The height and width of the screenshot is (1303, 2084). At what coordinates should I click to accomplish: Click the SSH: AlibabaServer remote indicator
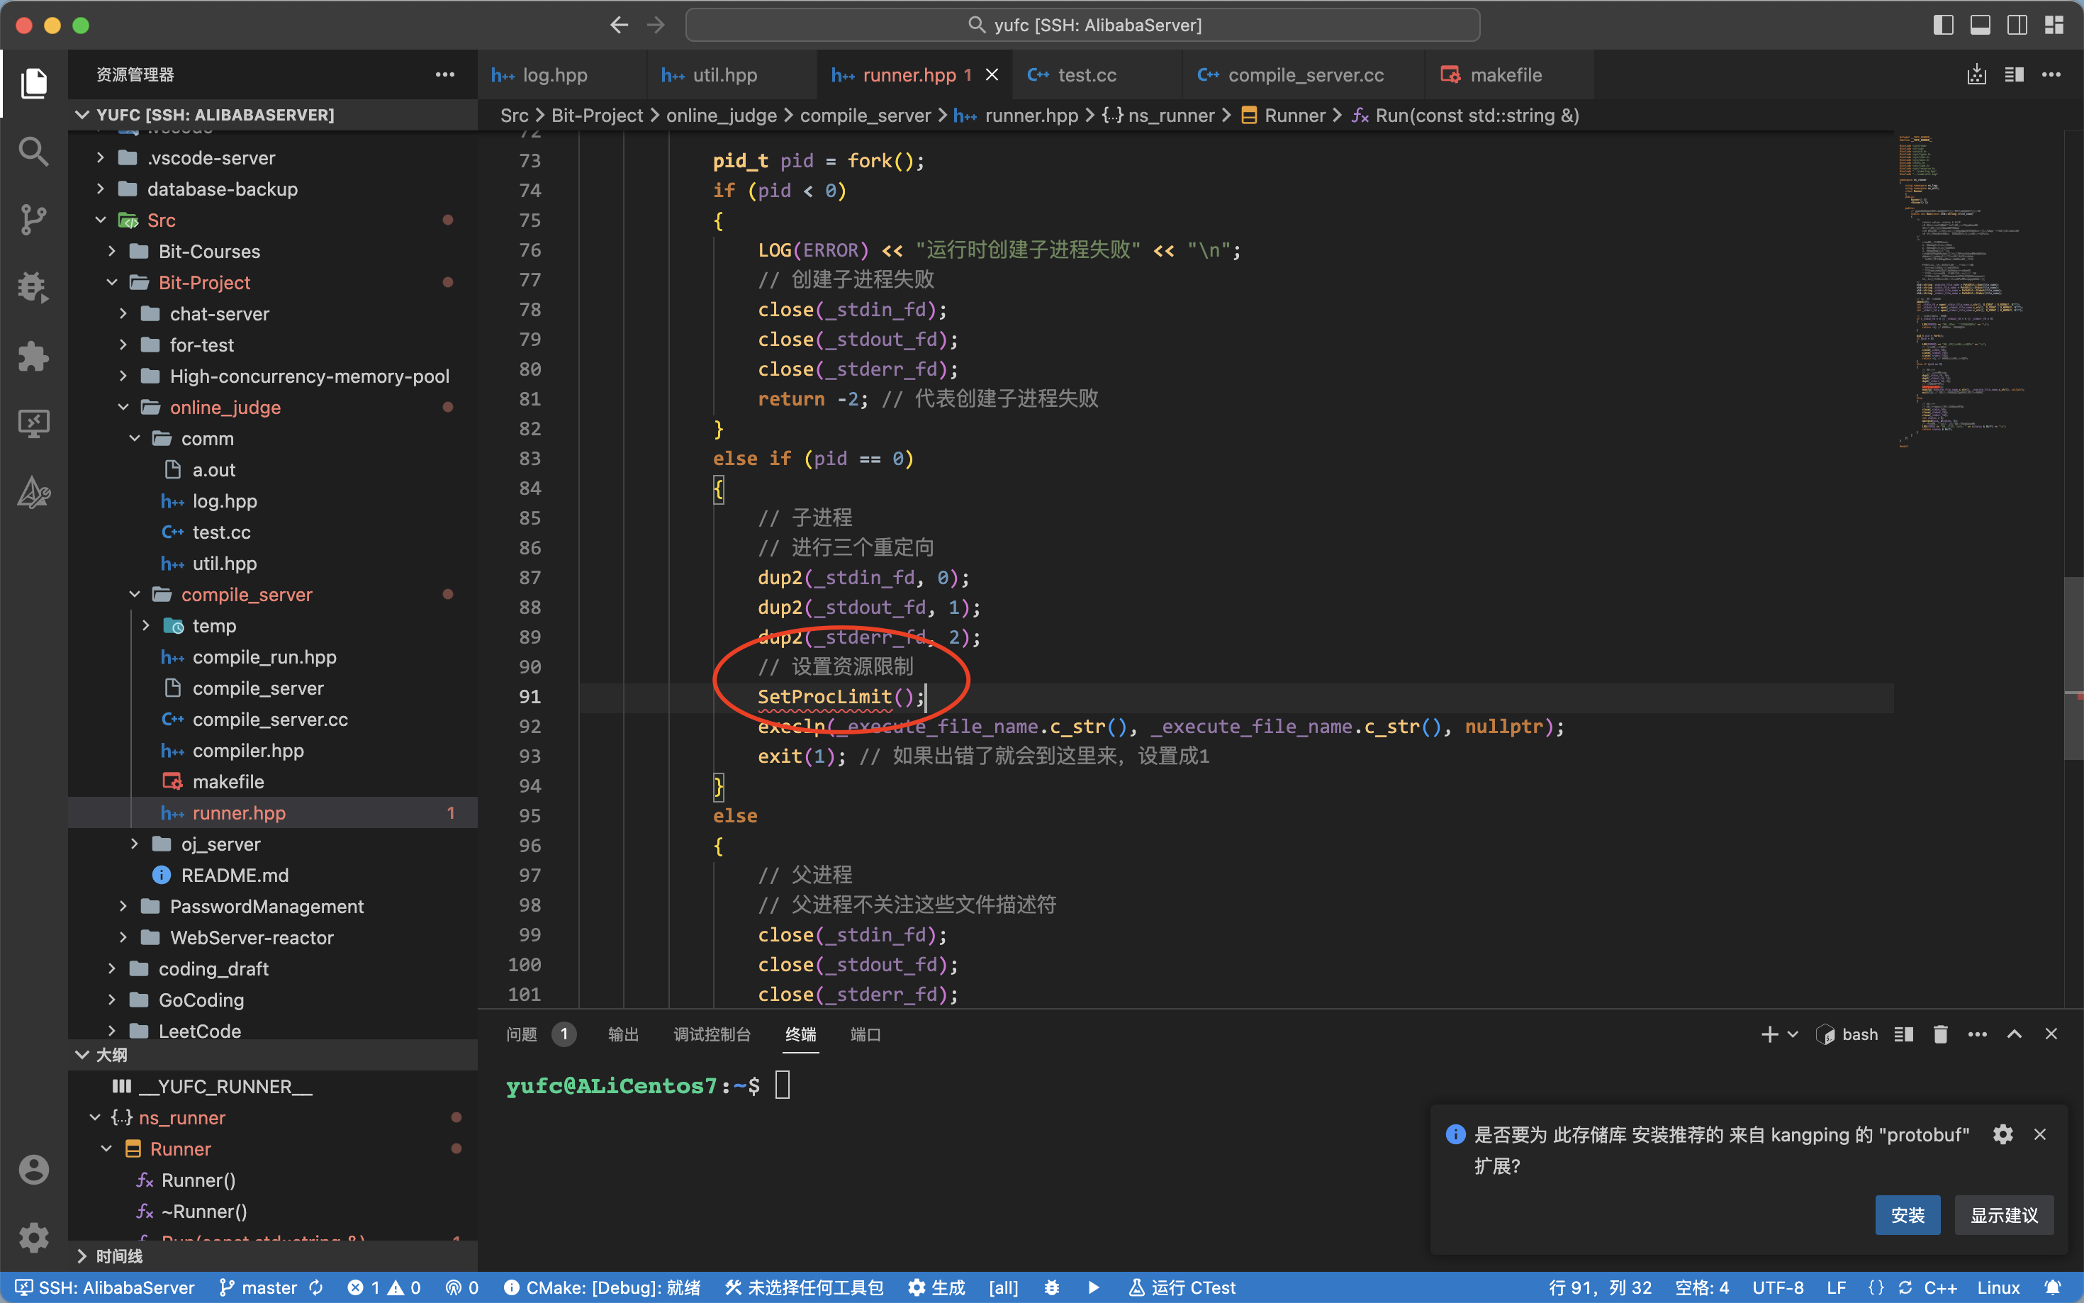click(104, 1287)
